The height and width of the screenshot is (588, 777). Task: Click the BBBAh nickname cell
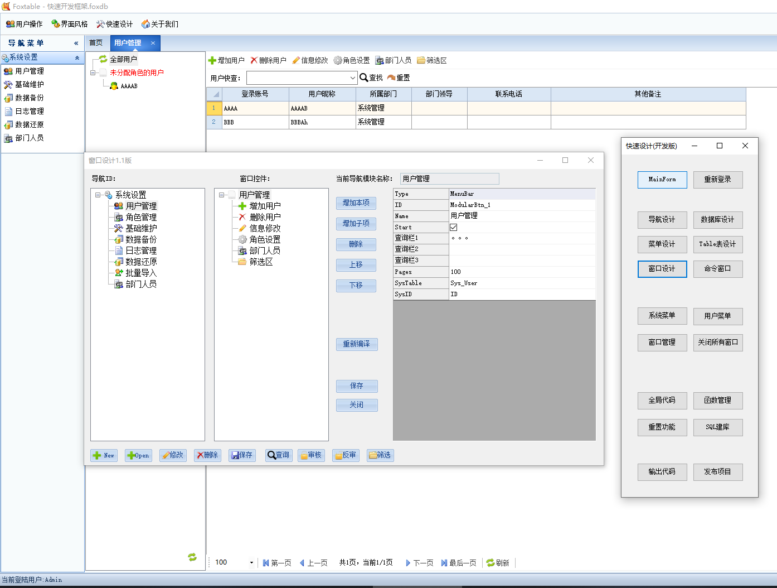coord(322,122)
